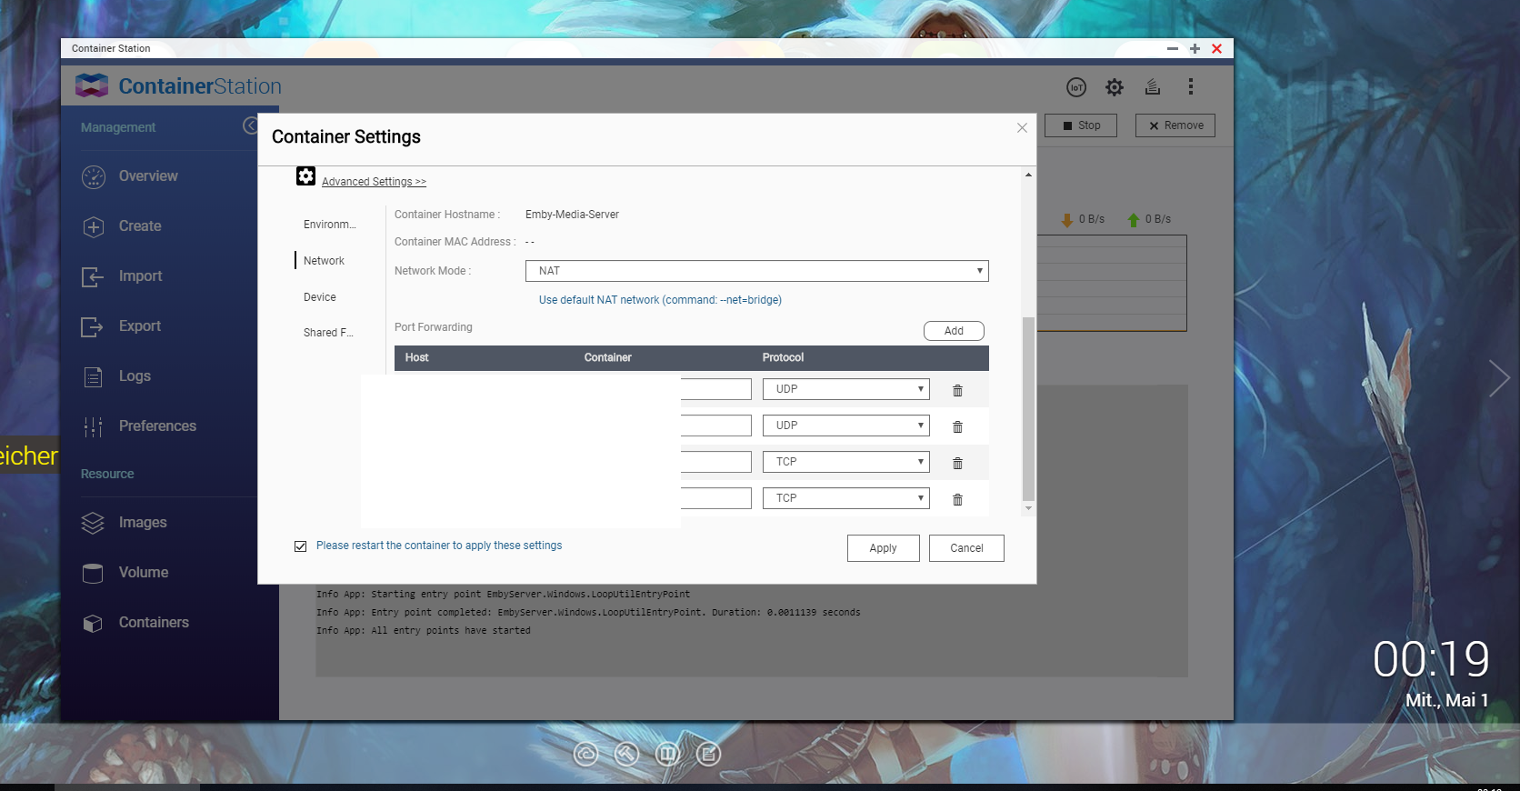Switch to the Environment settings tab
Image resolution: width=1520 pixels, height=791 pixels.
click(330, 225)
